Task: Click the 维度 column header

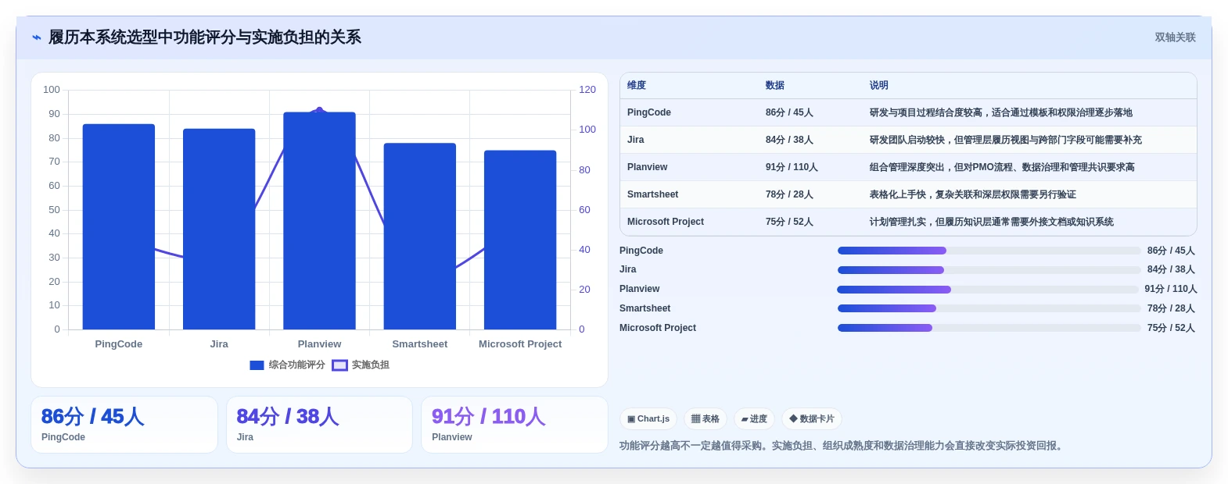Action: pos(637,85)
